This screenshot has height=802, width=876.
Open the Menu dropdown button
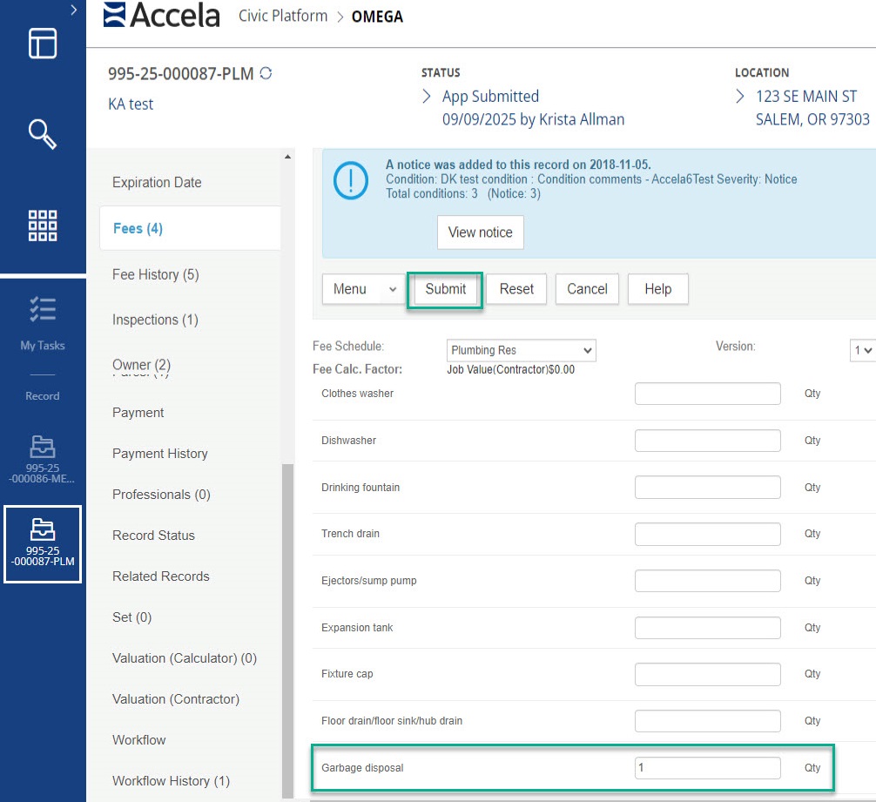pyautogui.click(x=363, y=289)
